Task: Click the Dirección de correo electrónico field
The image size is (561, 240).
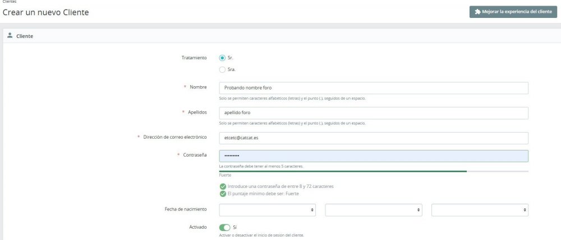Action: click(x=374, y=138)
